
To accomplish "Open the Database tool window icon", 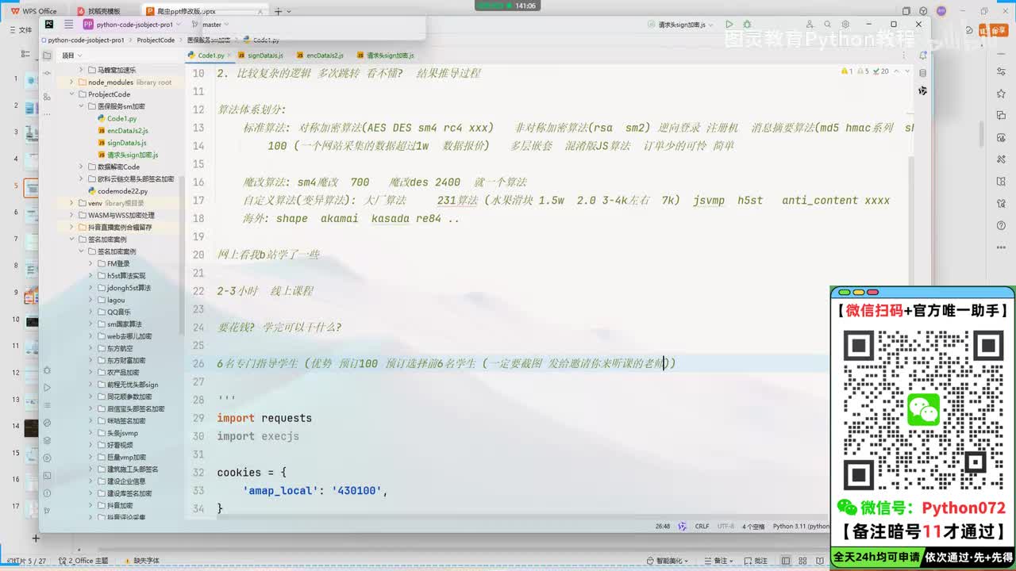I will point(922,73).
